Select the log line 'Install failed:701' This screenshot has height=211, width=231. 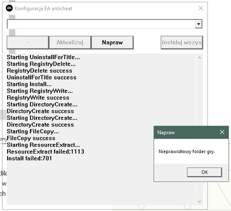click(x=29, y=158)
